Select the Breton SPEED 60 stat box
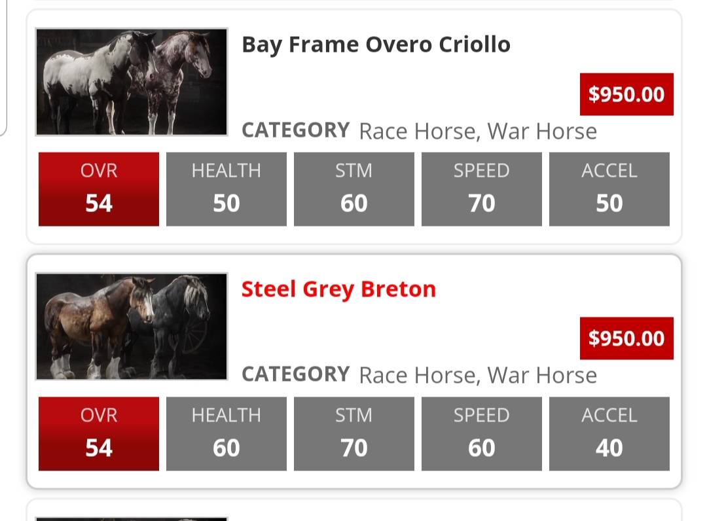Image resolution: width=707 pixels, height=521 pixels. 482,433
